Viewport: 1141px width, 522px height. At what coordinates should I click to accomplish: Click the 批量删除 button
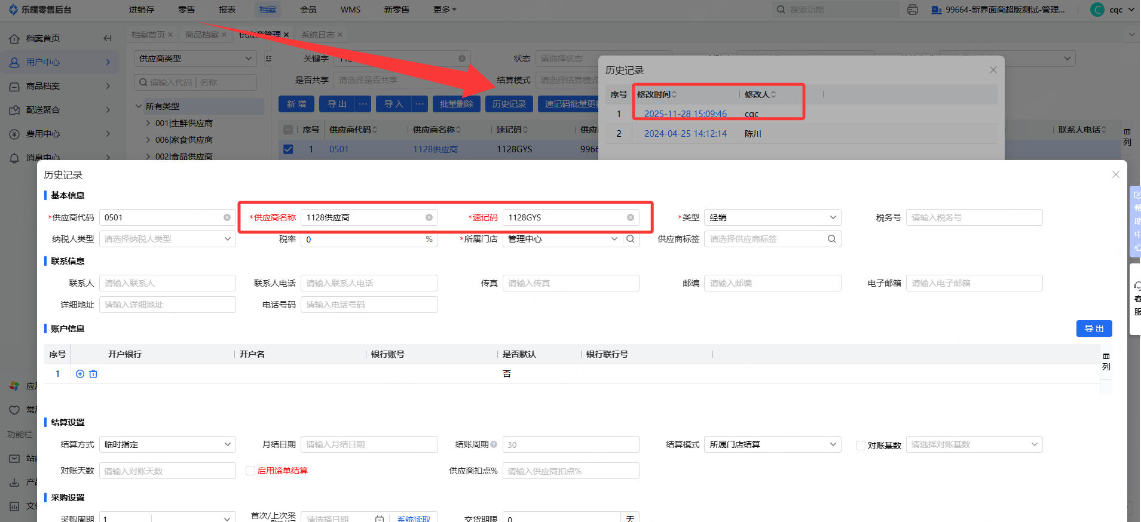[457, 104]
